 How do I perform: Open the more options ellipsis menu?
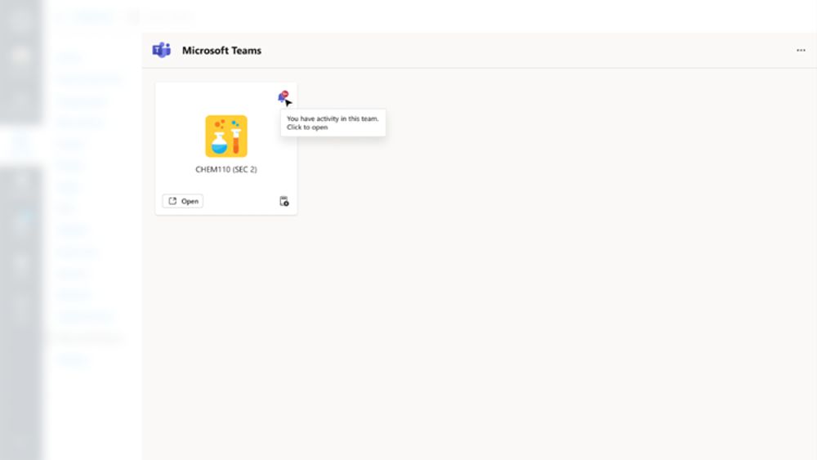point(801,51)
